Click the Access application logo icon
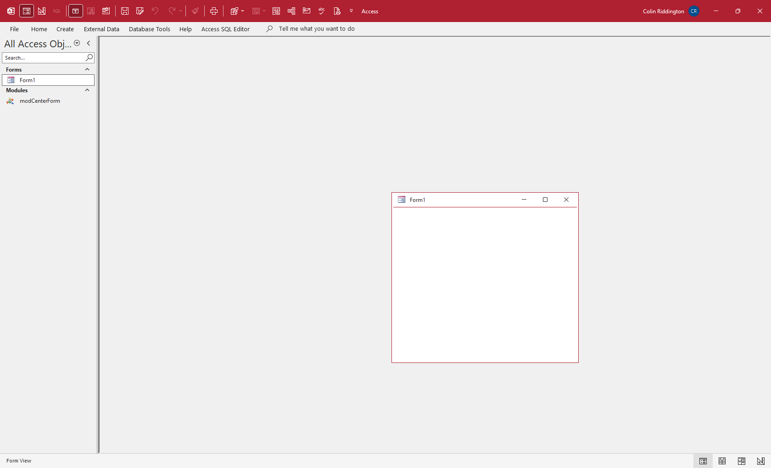This screenshot has width=771, height=468. pos(11,11)
